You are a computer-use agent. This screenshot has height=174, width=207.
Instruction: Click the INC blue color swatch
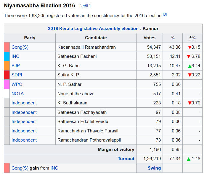[x=7, y=56]
